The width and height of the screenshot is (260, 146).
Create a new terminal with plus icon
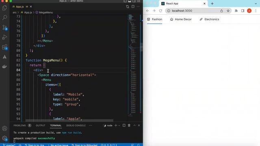[116, 125]
